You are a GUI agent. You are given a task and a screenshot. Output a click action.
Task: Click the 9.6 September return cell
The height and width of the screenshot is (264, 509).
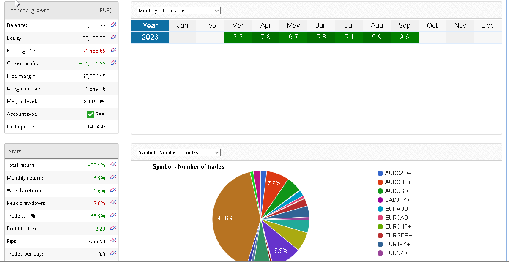click(x=404, y=37)
